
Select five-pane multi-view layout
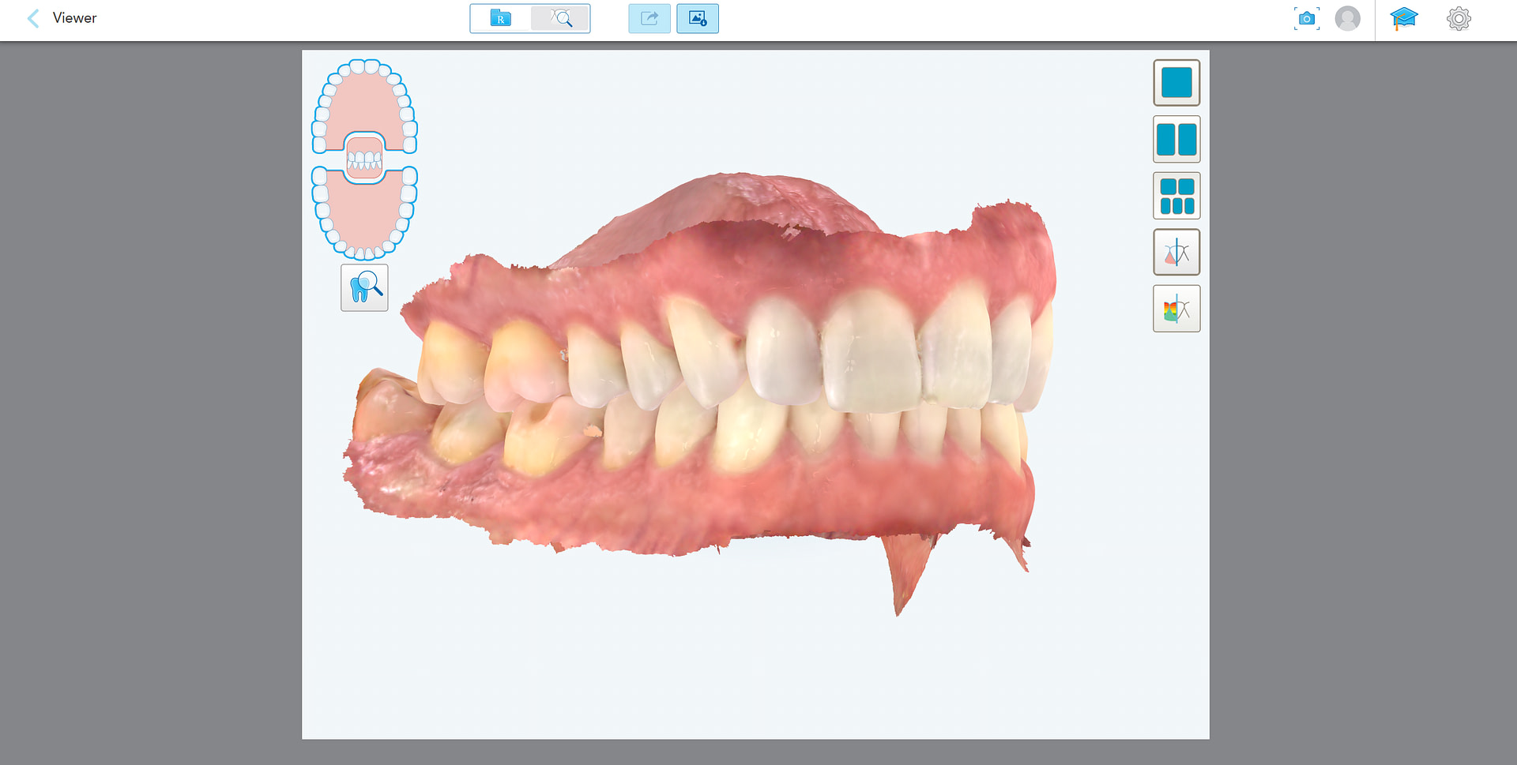click(x=1176, y=196)
